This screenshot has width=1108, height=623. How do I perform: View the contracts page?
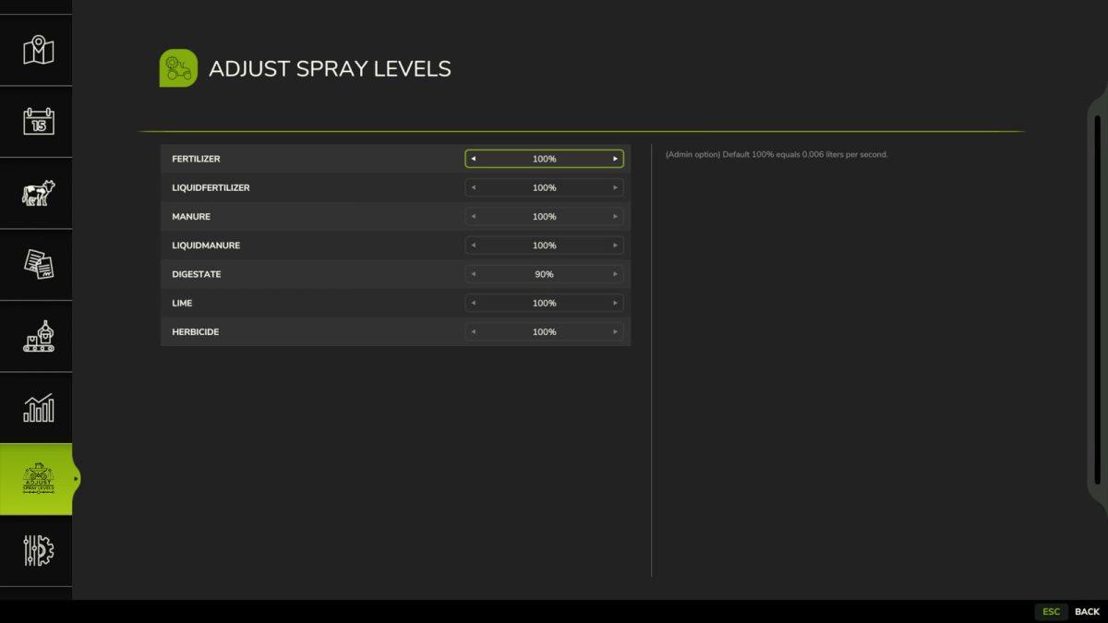pyautogui.click(x=37, y=264)
